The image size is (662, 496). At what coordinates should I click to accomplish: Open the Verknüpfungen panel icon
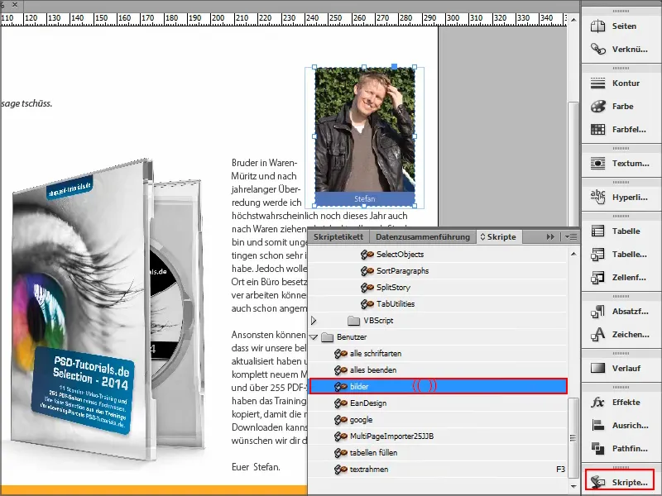point(597,50)
